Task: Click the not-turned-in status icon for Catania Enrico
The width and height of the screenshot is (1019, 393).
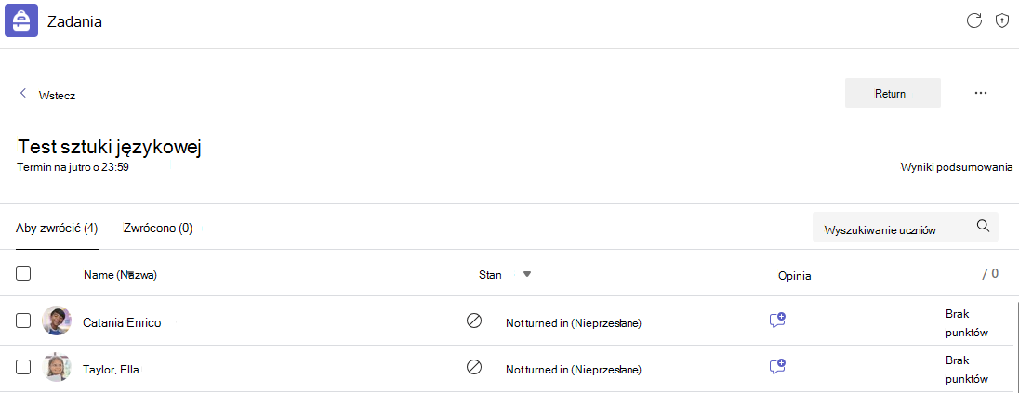Action: (x=474, y=321)
